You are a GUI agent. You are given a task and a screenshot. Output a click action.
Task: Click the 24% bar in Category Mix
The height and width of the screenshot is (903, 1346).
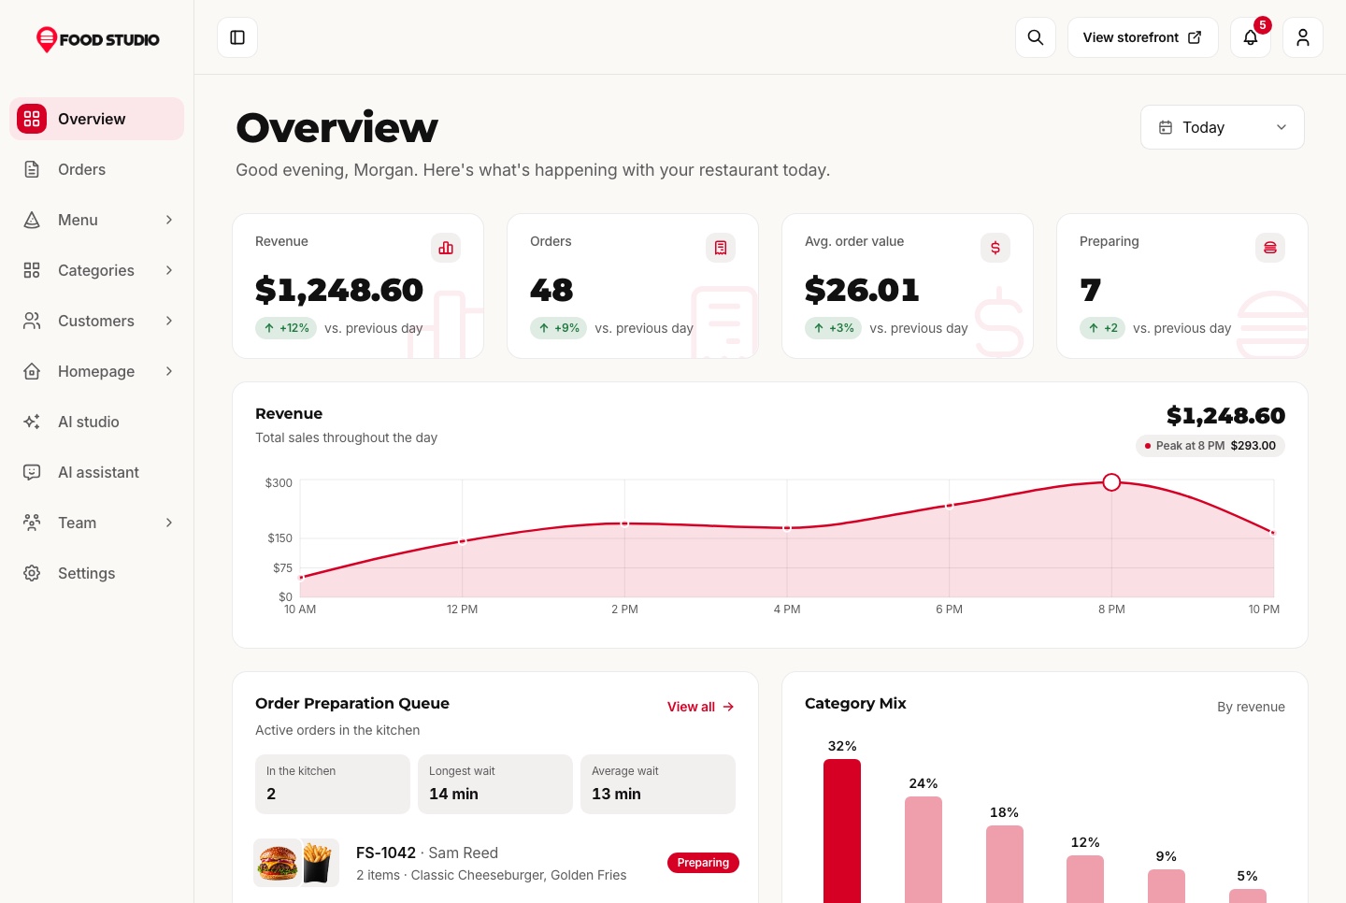[924, 850]
